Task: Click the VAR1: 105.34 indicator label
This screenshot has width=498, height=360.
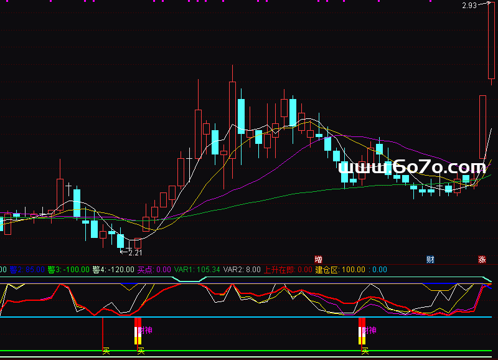Action: tap(197, 270)
